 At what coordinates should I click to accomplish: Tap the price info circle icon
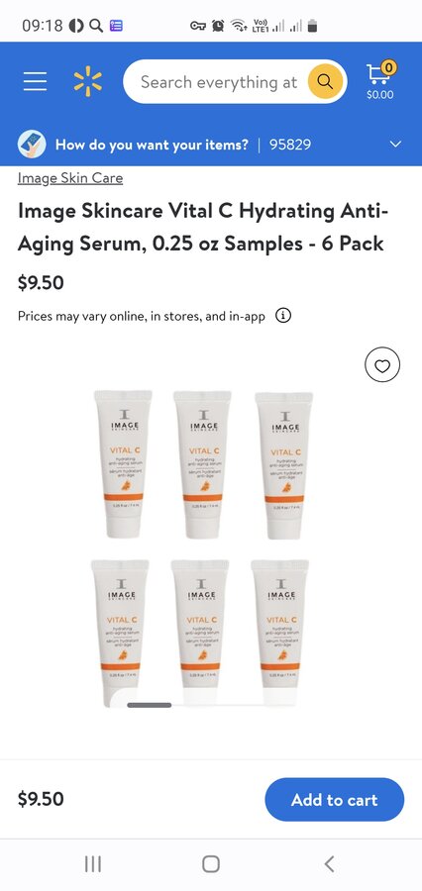click(x=282, y=316)
